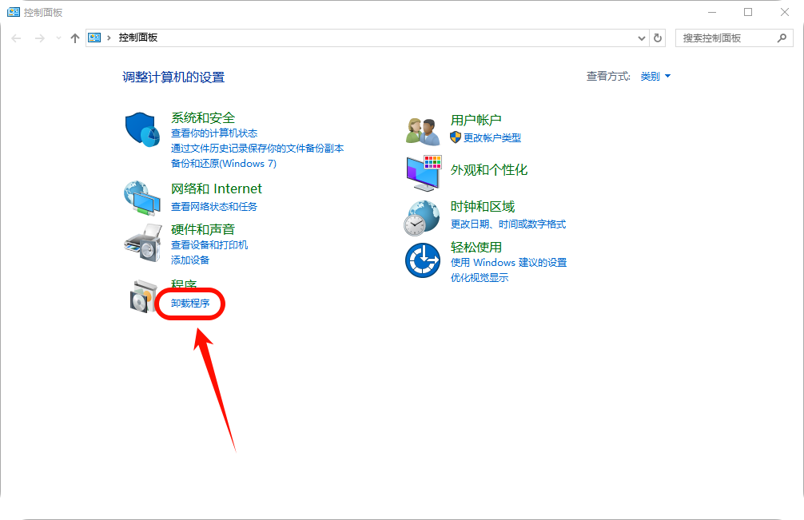The width and height of the screenshot is (804, 520).
Task: Open 时钟和区域 category
Action: click(x=483, y=206)
